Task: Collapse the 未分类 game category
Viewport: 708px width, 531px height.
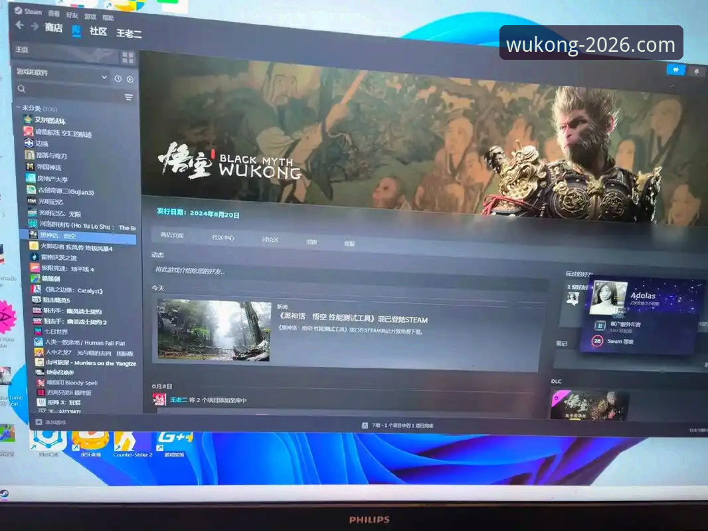Action: pos(17,108)
